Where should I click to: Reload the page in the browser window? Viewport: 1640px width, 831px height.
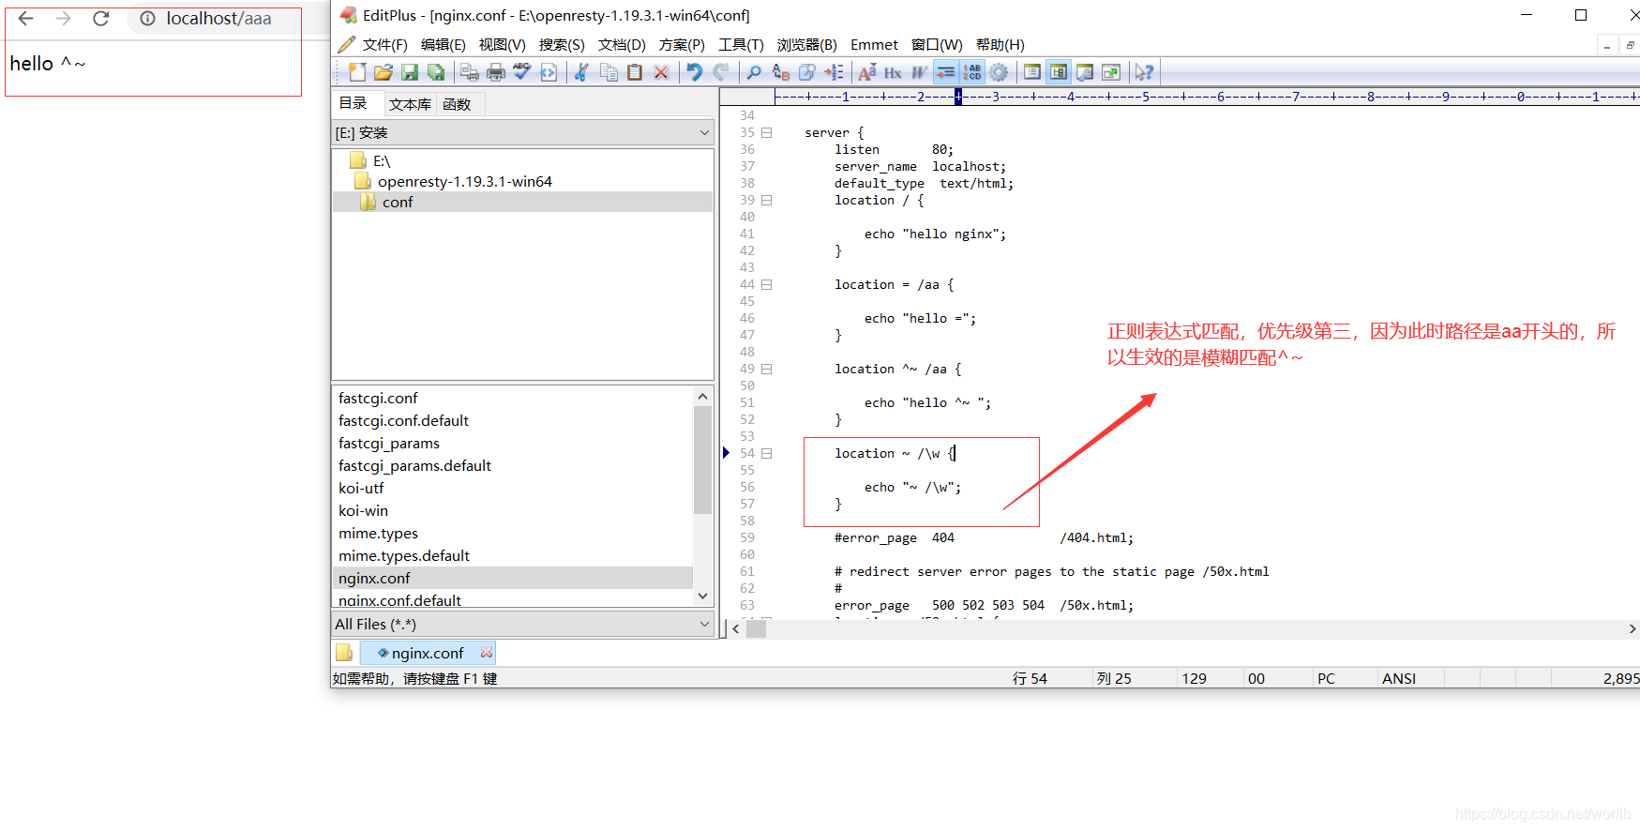click(101, 19)
